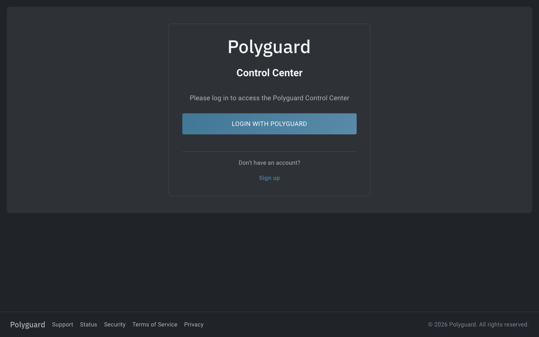Click the dark page background
This screenshot has width=539, height=337.
269,261
